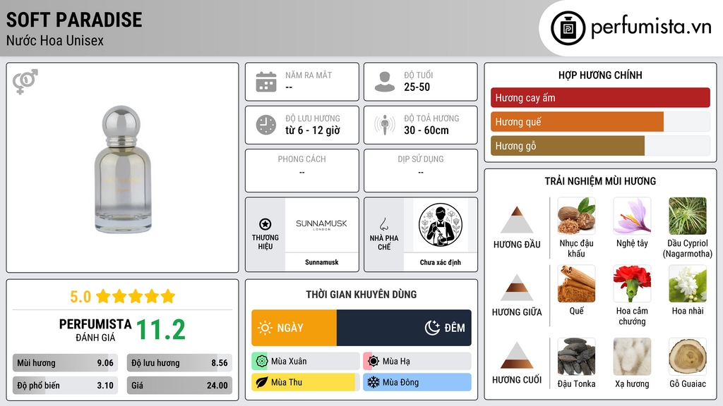Click the Nước Hoa Unisex subtitle
The width and height of the screenshot is (723, 406).
tap(55, 40)
